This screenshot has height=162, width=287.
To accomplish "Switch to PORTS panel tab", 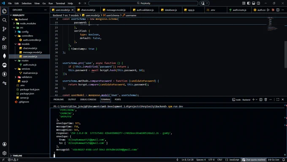I will 118,99.
